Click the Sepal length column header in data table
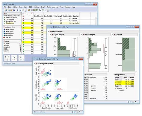The image size is (142, 116). pyautogui.click(x=38, y=16)
